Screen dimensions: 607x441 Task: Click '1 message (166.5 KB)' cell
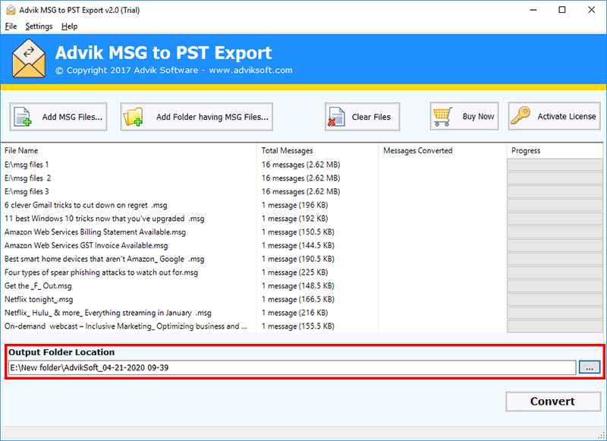[297, 299]
